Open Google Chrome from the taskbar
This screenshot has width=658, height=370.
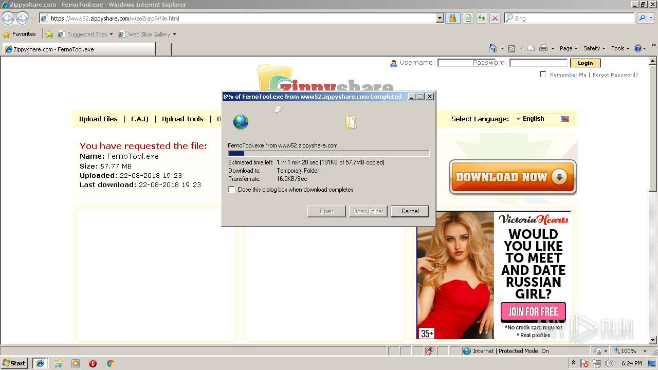coord(110,363)
